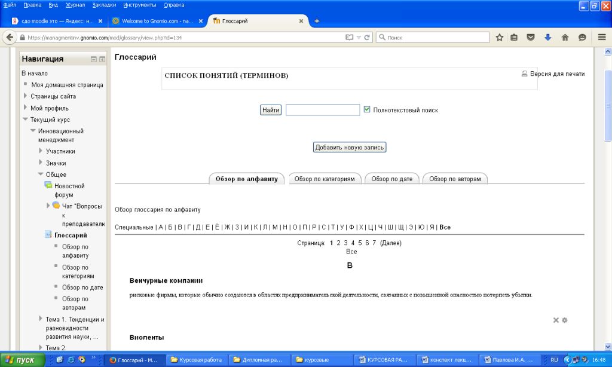Close the Яндекс search tab
Image resolution: width=612 pixels, height=367 pixels.
point(100,21)
